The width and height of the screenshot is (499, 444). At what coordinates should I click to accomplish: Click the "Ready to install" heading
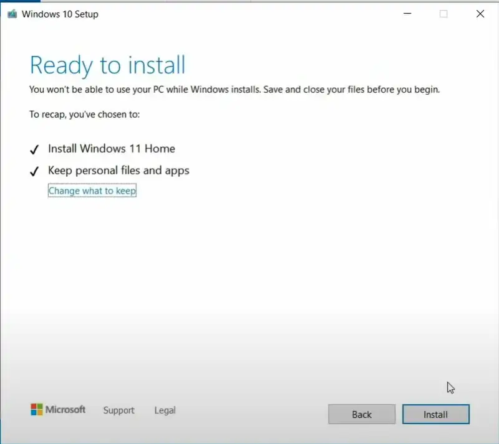(x=107, y=65)
